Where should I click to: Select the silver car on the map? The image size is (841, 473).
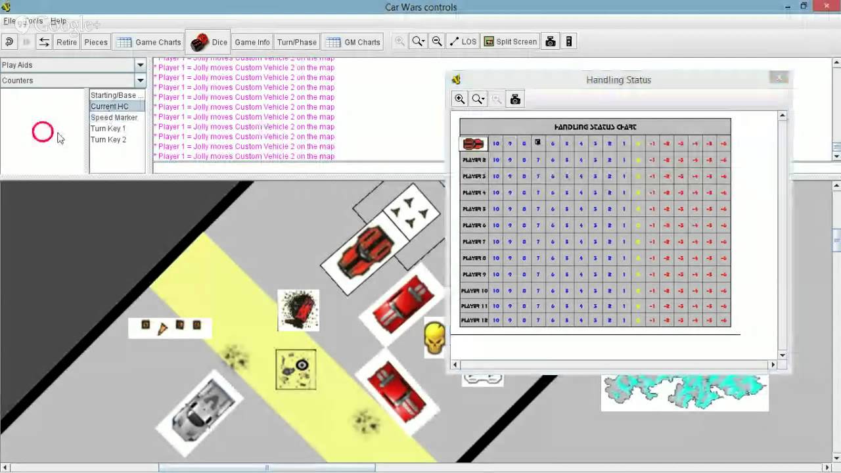coord(200,414)
